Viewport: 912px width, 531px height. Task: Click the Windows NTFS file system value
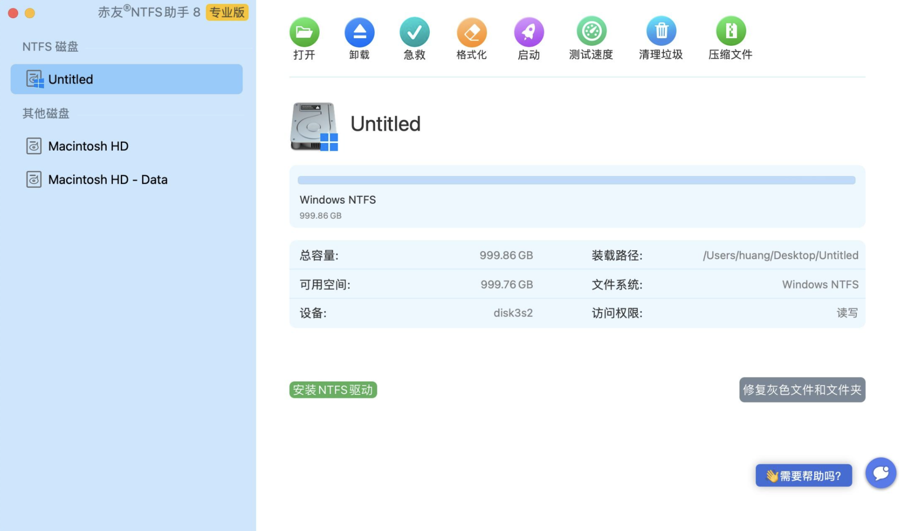coord(820,284)
